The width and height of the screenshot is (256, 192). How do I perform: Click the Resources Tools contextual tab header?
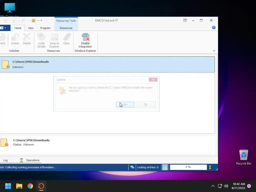coord(66,21)
